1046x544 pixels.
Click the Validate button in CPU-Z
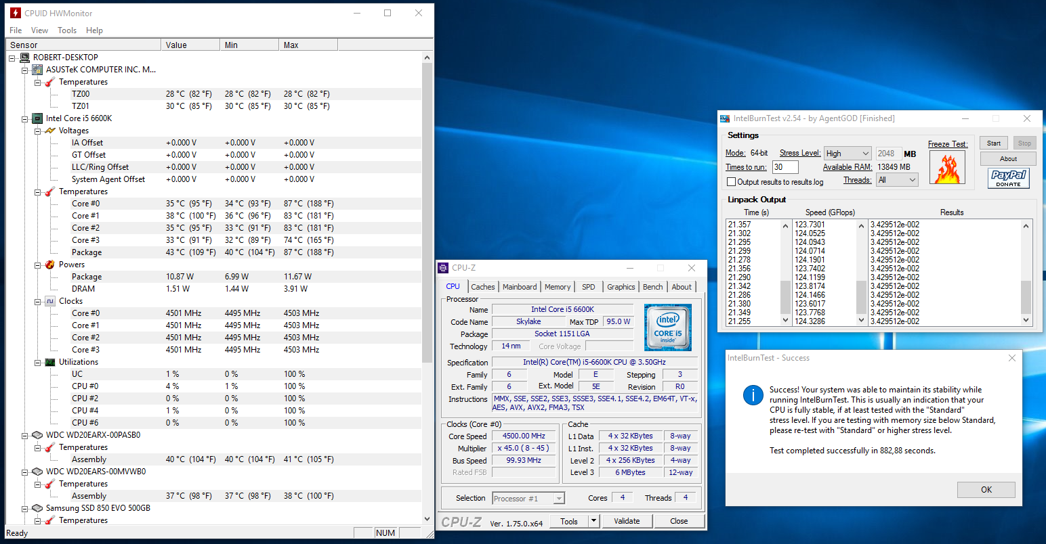[x=627, y=521]
